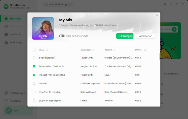Click the KÜNSTLER column header
The height and width of the screenshot is (119, 188).
(x=85, y=50)
